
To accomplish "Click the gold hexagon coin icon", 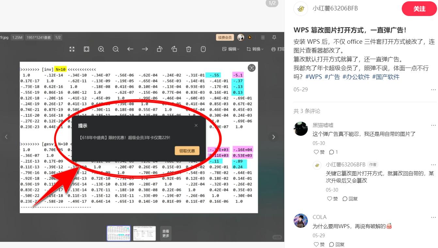I will (x=250, y=38).
